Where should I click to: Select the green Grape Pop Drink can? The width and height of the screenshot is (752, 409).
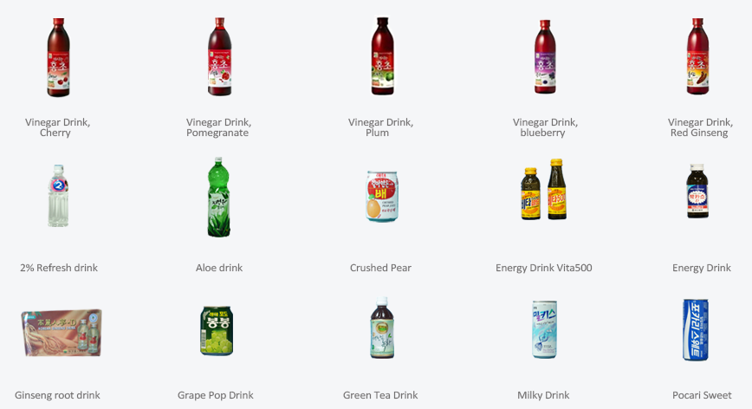coord(217,331)
